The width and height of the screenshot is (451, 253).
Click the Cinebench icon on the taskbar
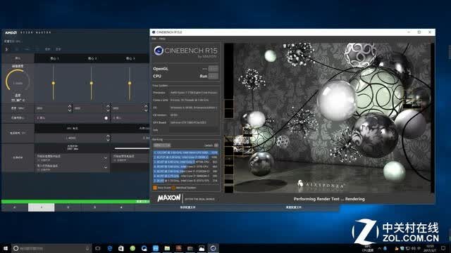coord(213,248)
